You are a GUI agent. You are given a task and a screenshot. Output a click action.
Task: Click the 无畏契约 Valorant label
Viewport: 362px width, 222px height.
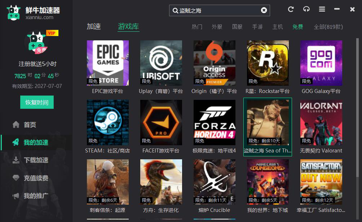click(x=321, y=150)
